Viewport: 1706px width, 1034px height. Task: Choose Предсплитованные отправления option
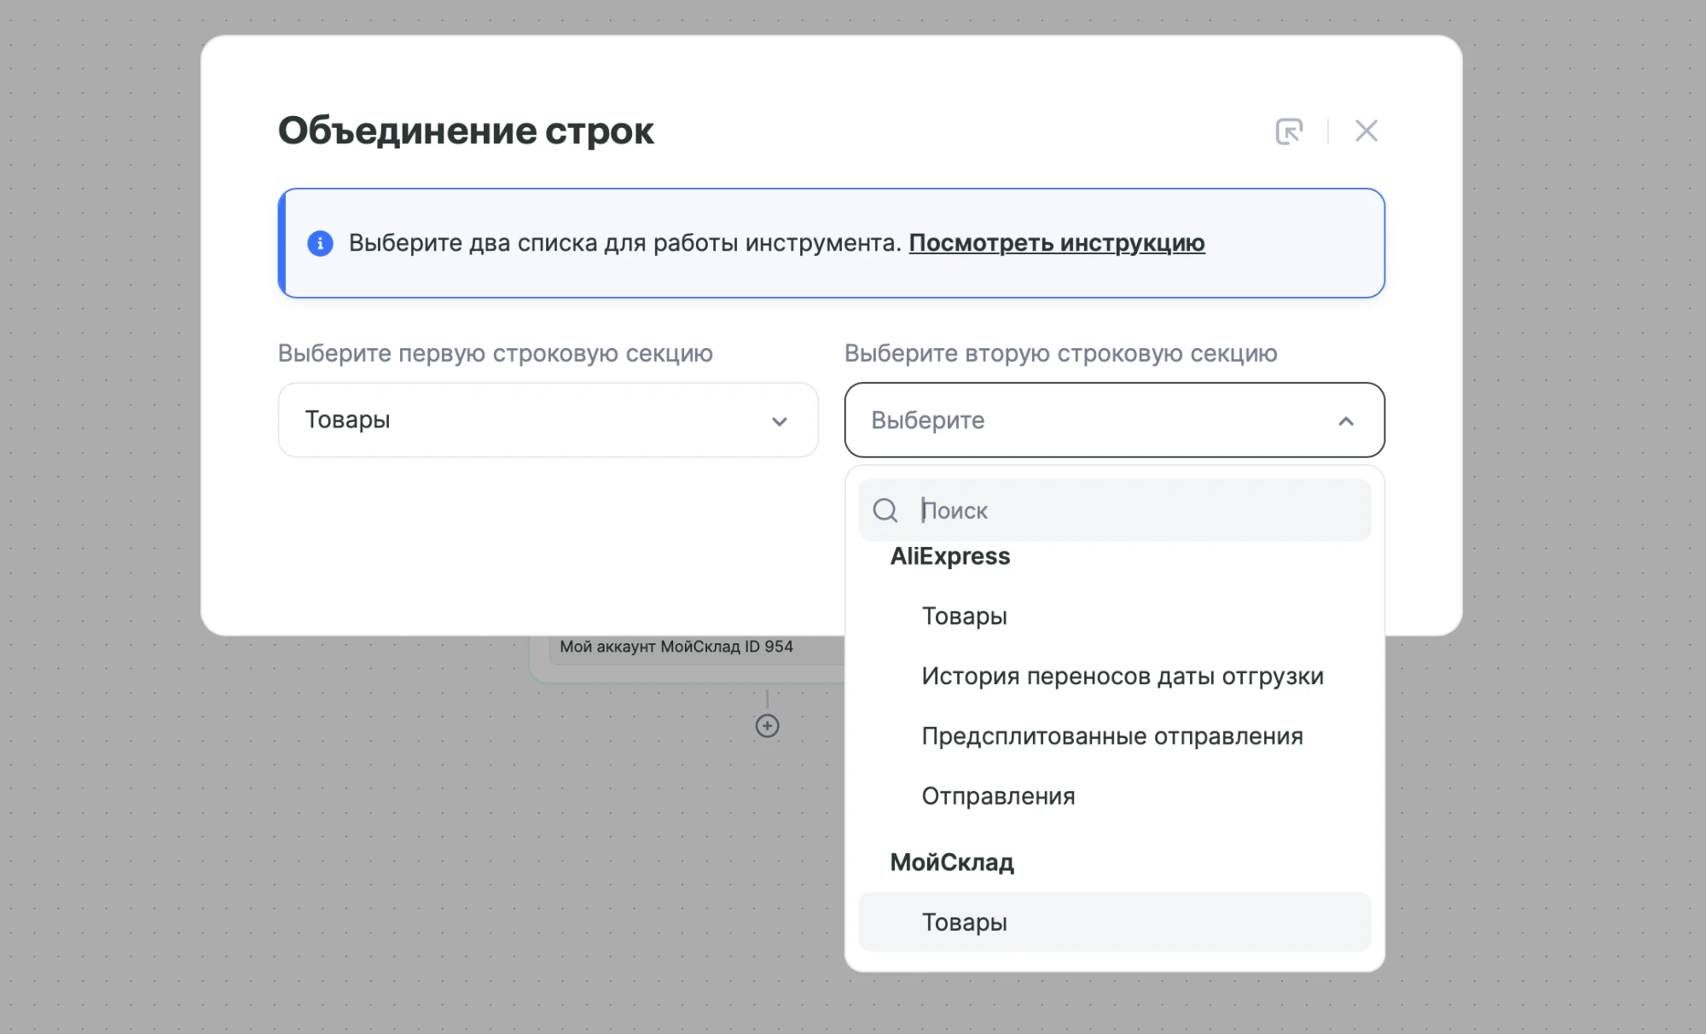tap(1114, 736)
